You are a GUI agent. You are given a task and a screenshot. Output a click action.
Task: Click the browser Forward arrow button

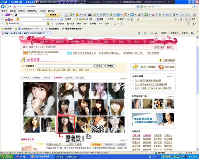point(7,6)
